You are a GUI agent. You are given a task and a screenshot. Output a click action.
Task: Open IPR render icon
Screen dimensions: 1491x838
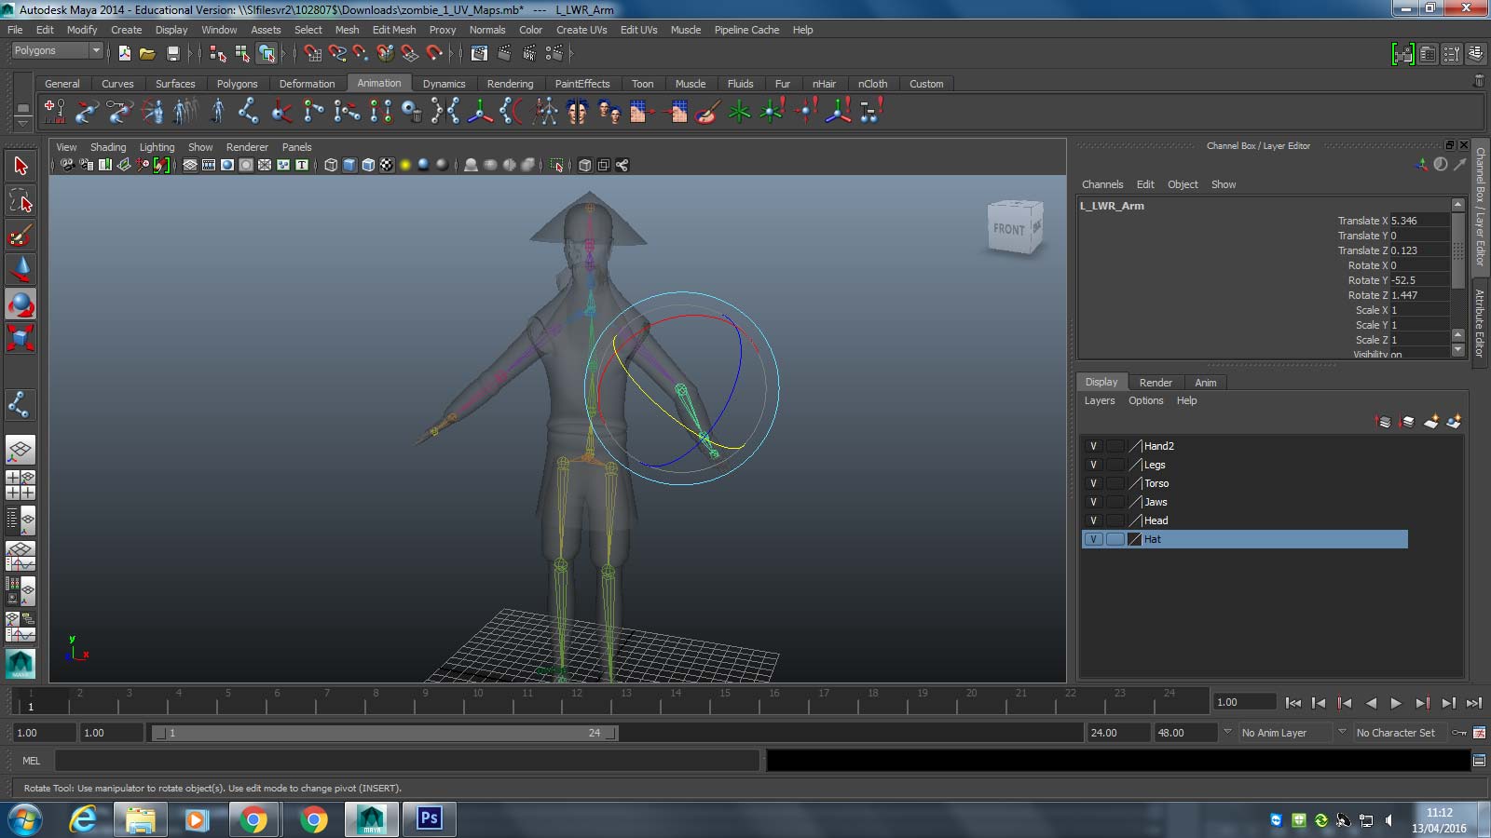pyautogui.click(x=529, y=53)
